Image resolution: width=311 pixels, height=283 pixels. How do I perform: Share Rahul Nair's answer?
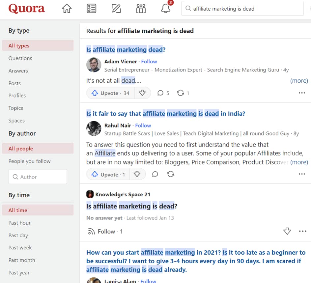point(171,174)
